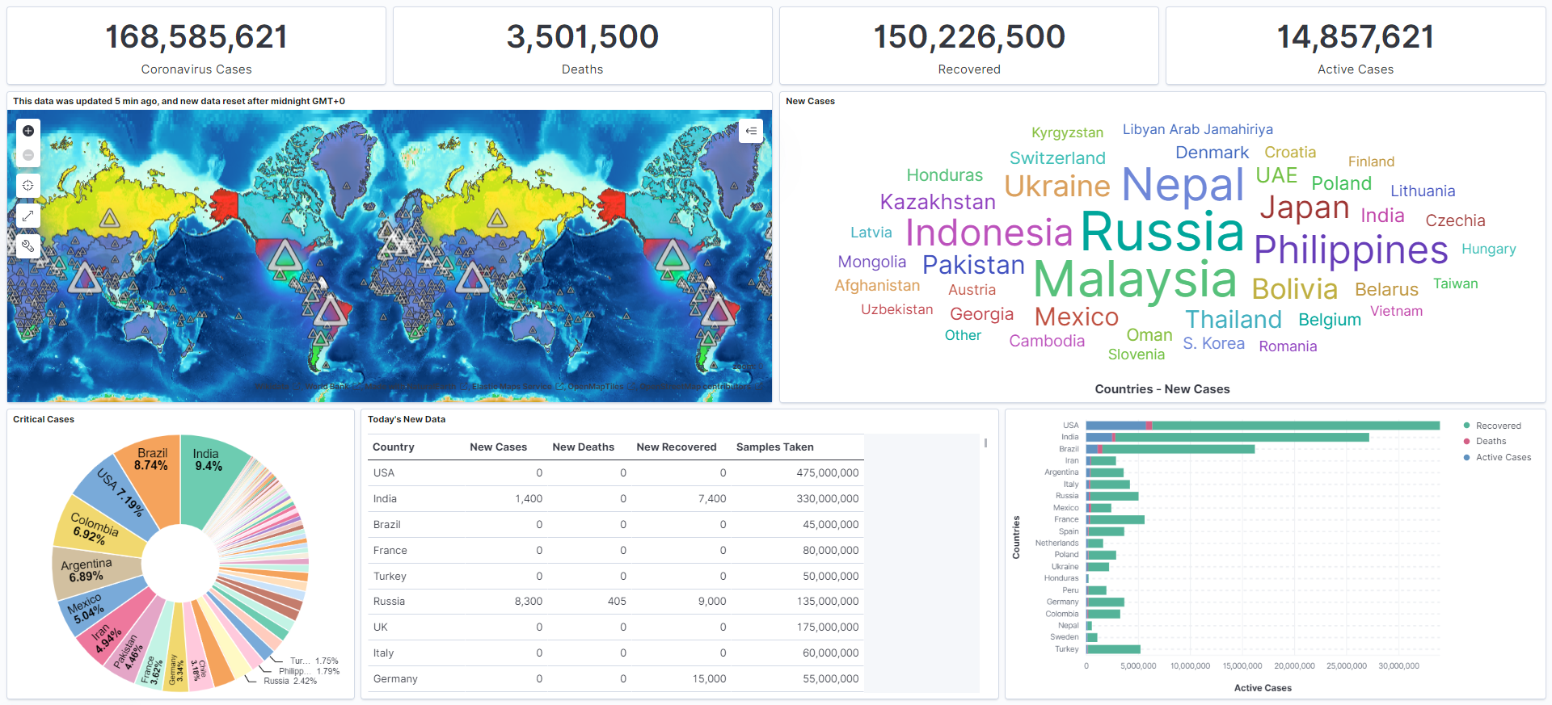This screenshot has height=705, width=1552.
Task: Sort the table by New Recovered
Action: tap(677, 447)
